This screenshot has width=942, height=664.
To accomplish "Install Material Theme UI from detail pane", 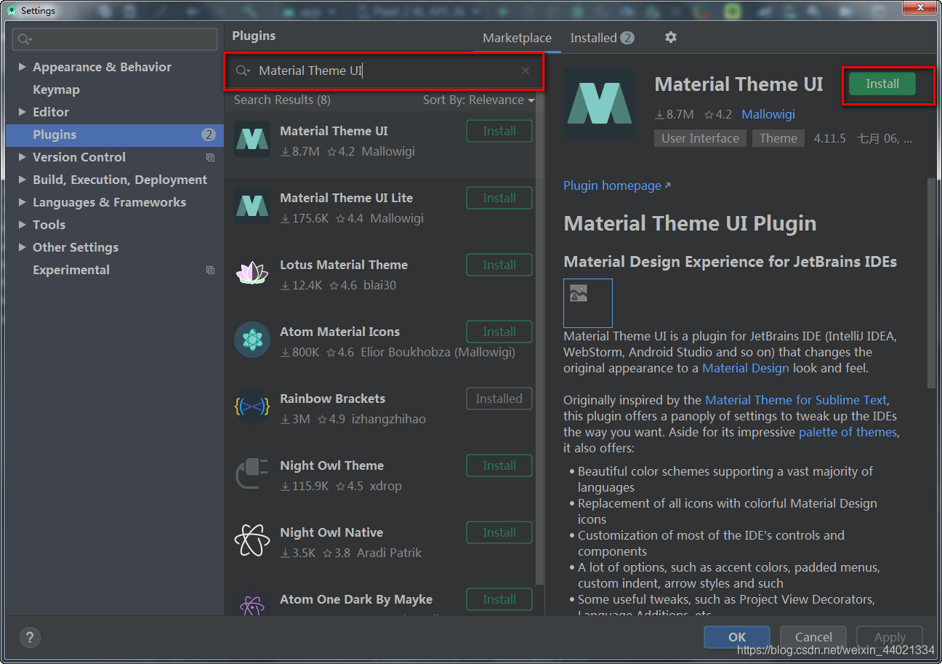I will [x=882, y=84].
